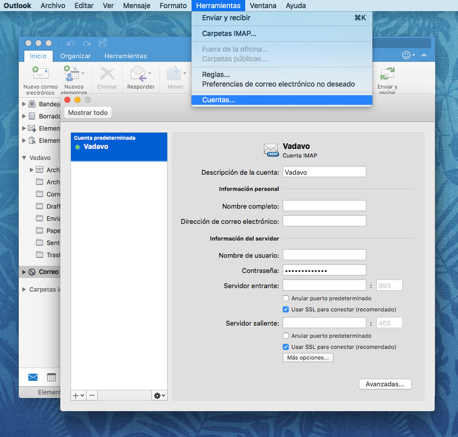
Task: Click the Más opciones... button
Action: point(308,357)
